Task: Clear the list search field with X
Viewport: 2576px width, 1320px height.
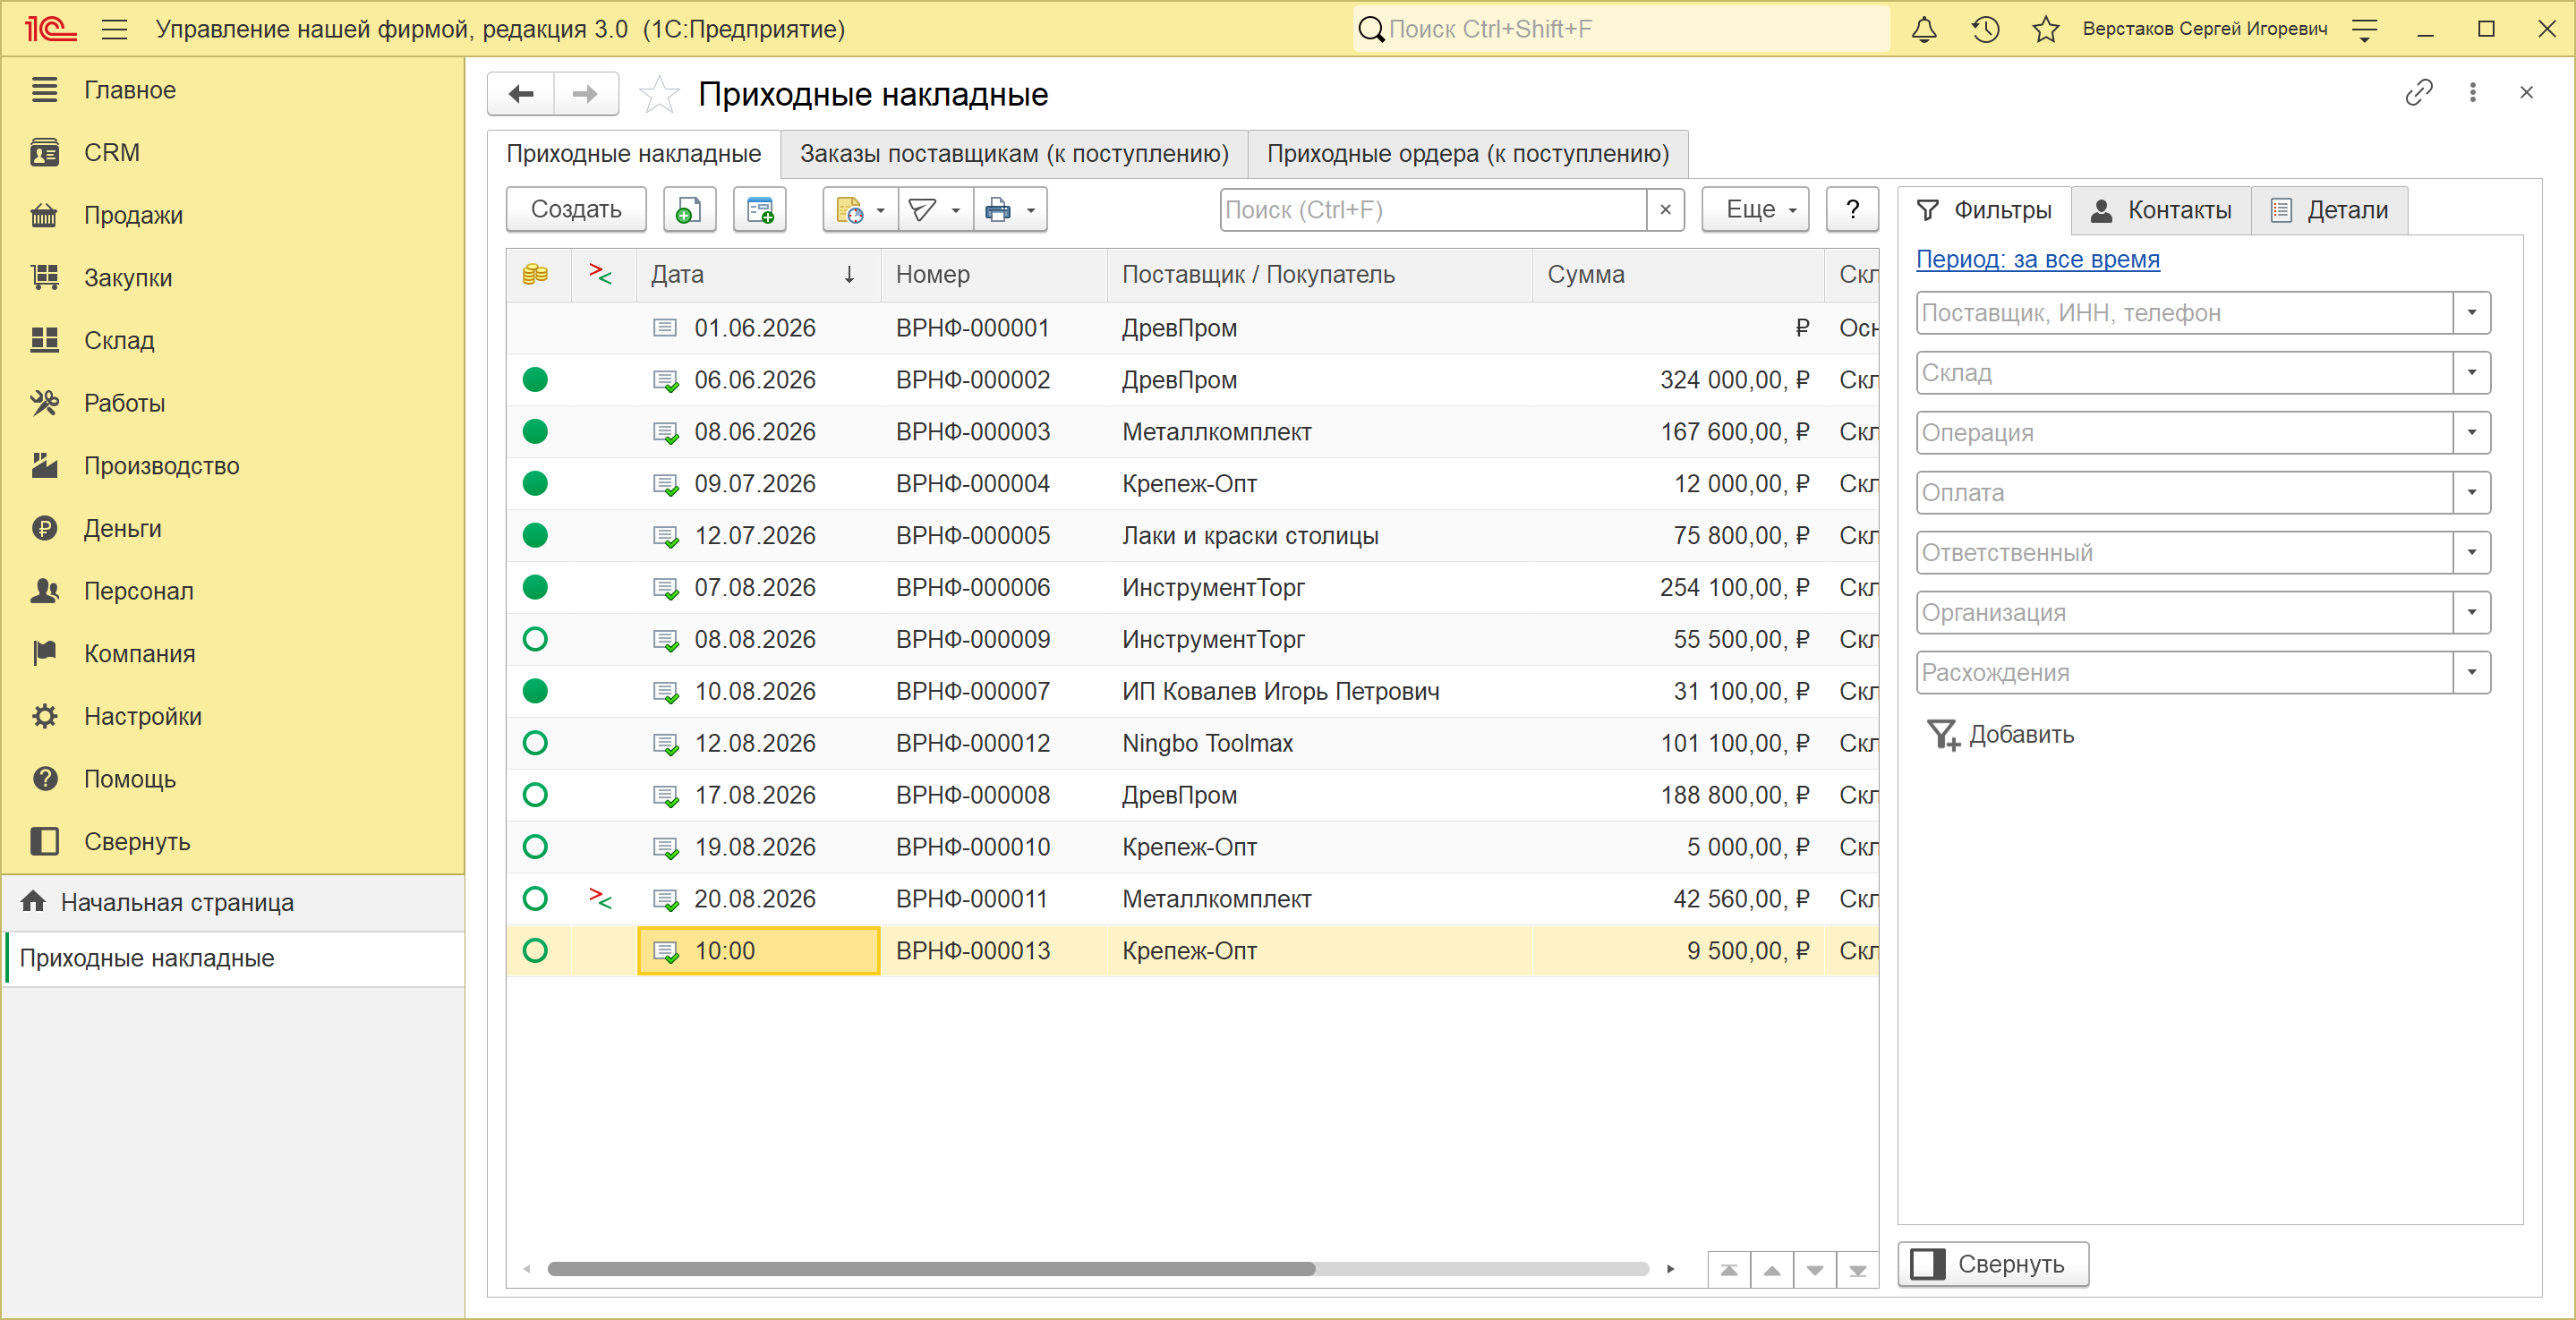Action: (1665, 210)
